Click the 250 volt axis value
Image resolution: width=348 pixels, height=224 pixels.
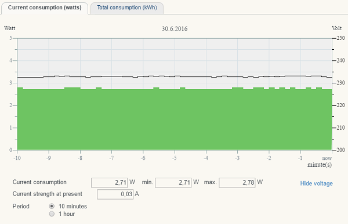point(340,38)
